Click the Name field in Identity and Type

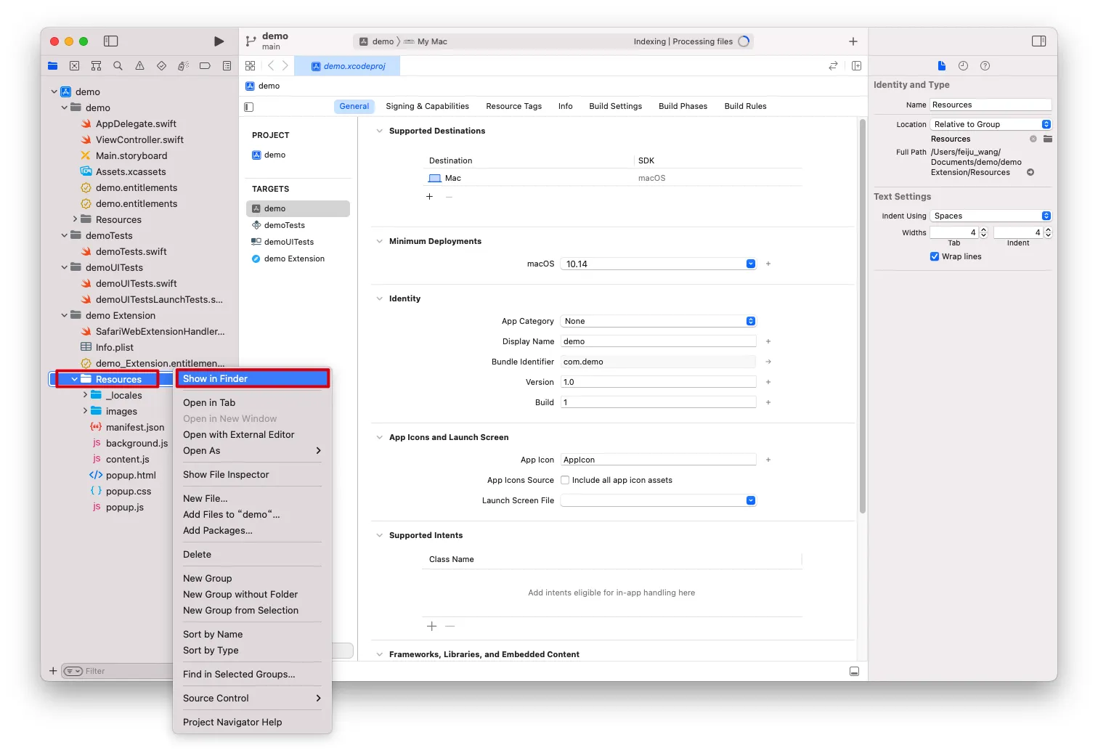991,105
